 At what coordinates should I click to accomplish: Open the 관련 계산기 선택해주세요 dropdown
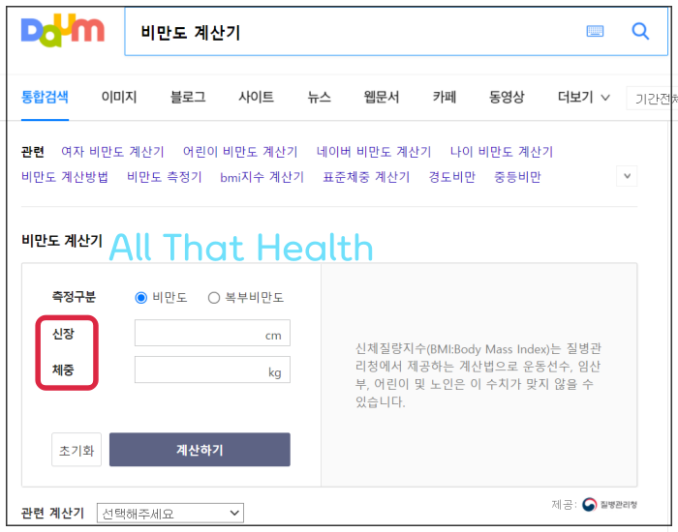tap(170, 513)
